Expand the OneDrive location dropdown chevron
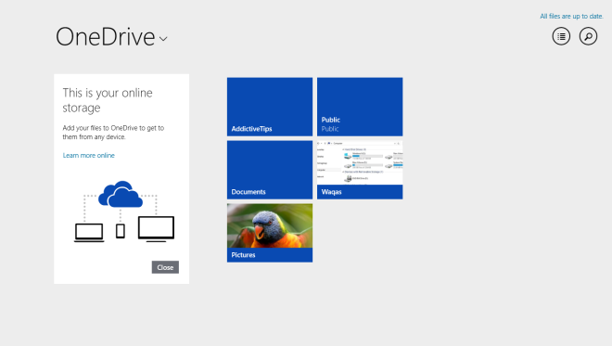The width and height of the screenshot is (612, 346). [163, 39]
